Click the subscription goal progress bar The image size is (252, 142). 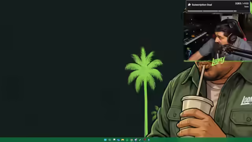[x=212, y=11]
